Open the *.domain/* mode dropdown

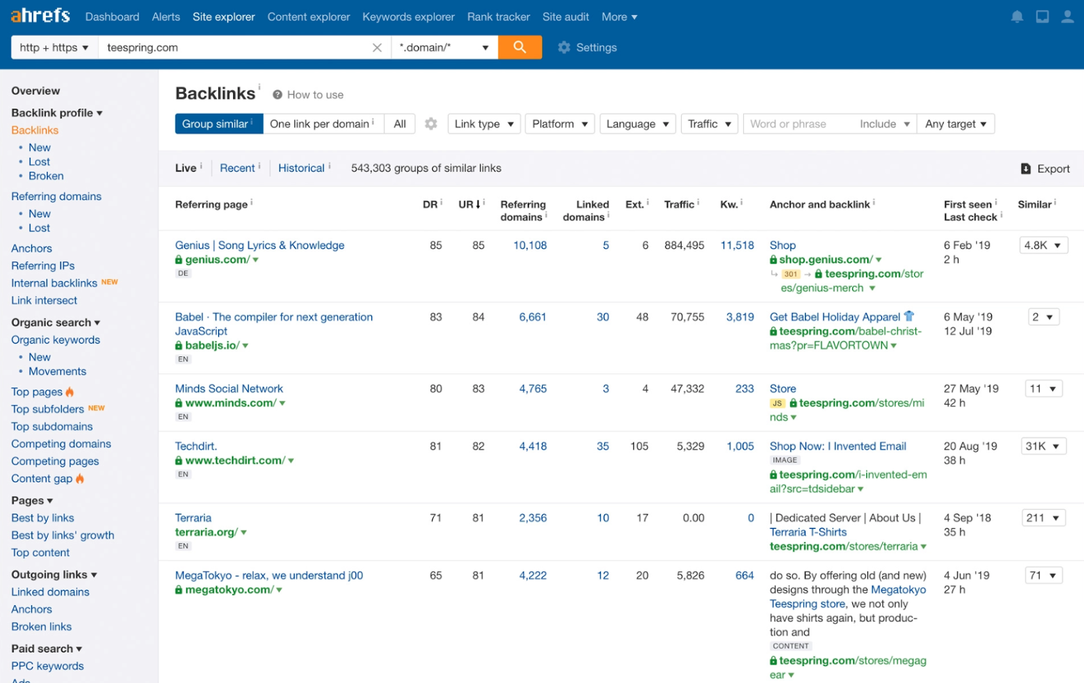pos(444,47)
